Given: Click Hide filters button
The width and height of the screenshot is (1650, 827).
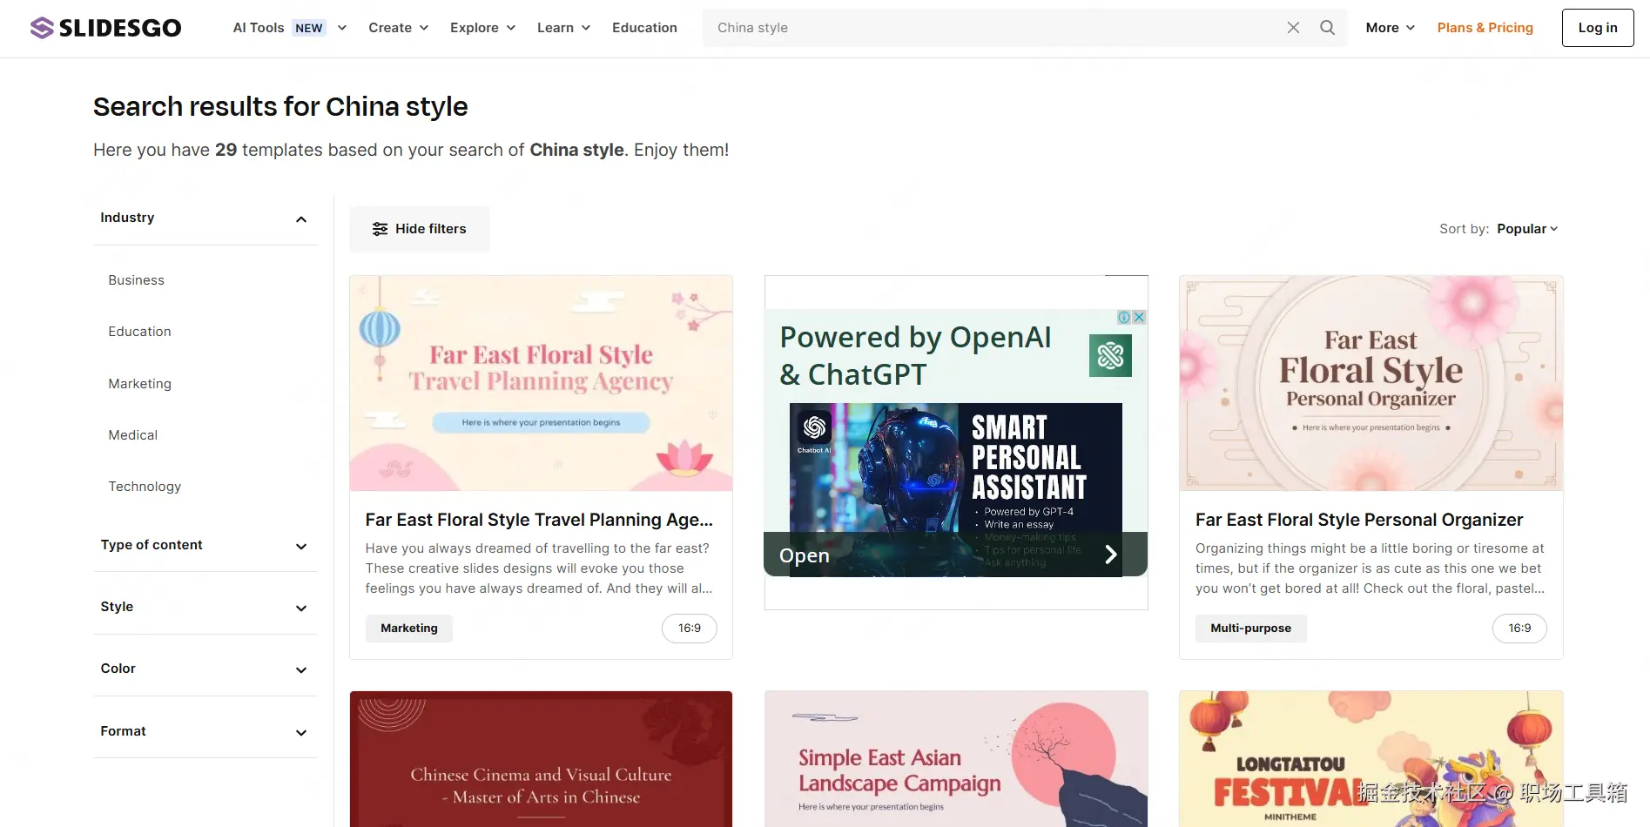Looking at the screenshot, I should pos(420,229).
